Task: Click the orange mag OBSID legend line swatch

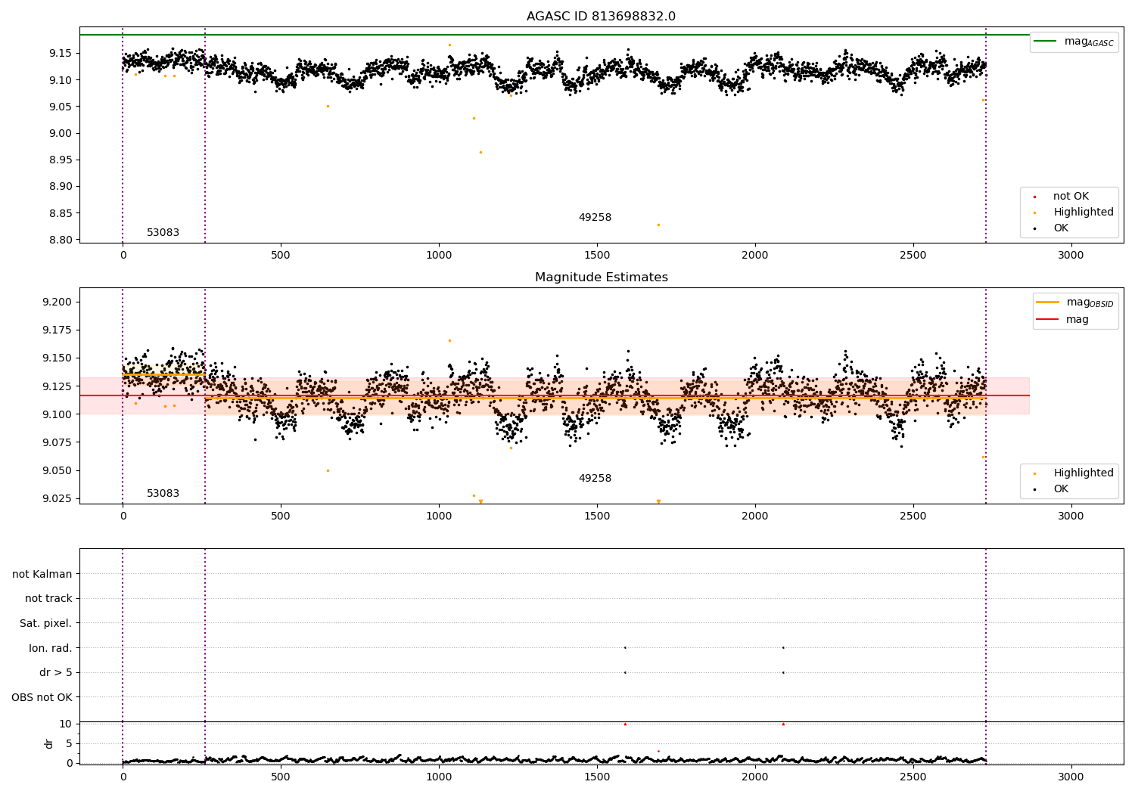Action: pos(1048,302)
